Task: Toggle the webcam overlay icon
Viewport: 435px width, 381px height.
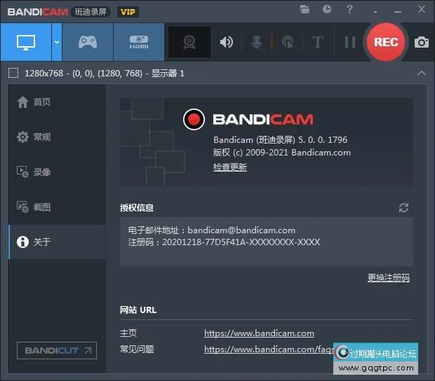Action: (189, 42)
